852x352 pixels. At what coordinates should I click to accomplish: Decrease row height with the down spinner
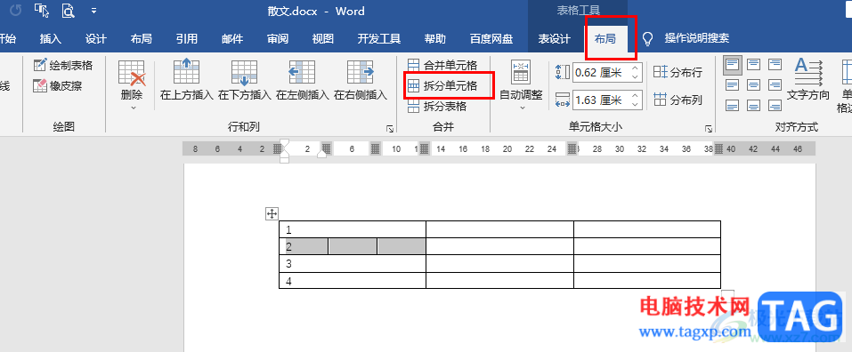pos(635,76)
